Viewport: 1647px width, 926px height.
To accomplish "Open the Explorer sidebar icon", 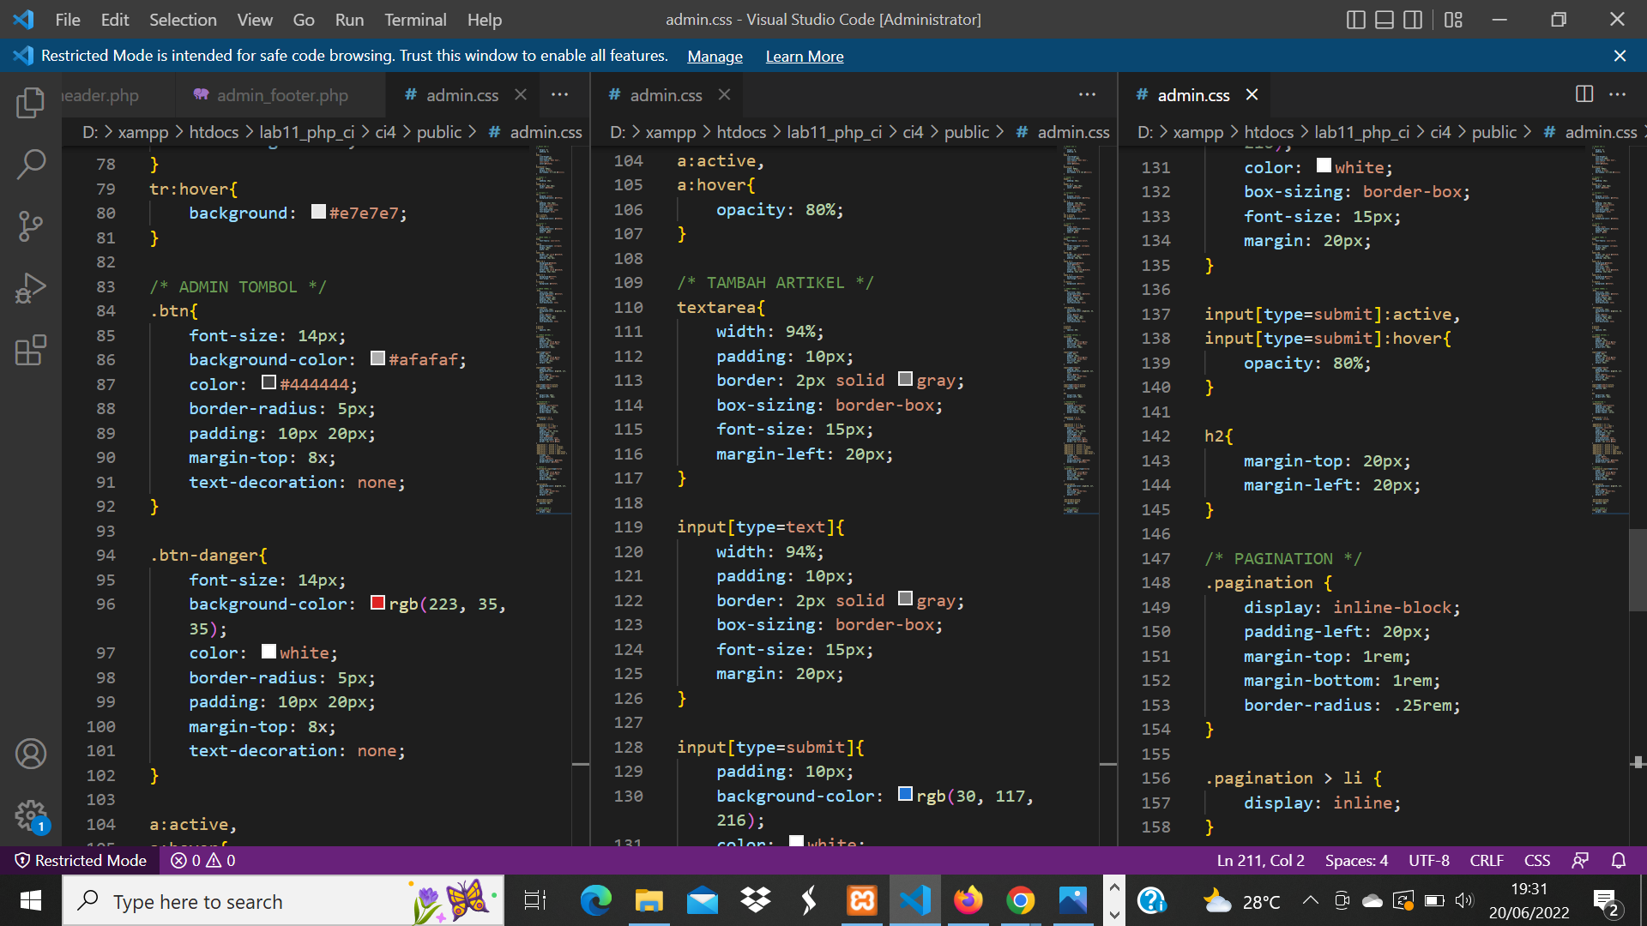I will pos(31,102).
